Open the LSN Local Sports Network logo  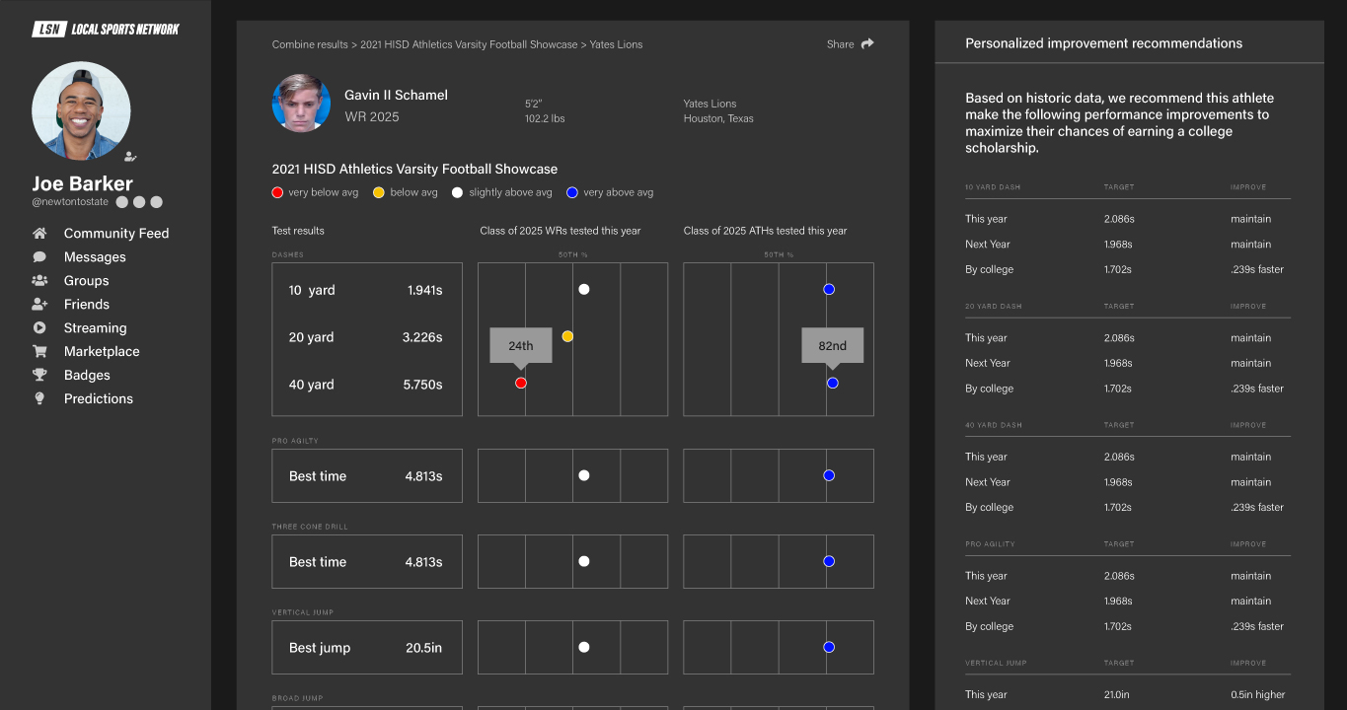pos(106,30)
